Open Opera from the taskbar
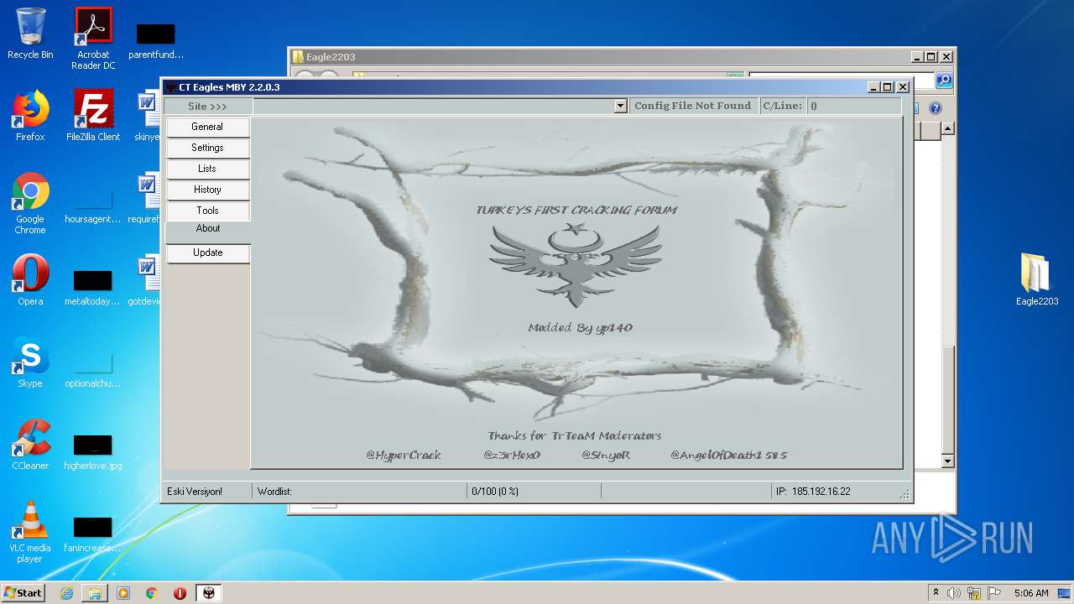The width and height of the screenshot is (1074, 604). point(180,592)
